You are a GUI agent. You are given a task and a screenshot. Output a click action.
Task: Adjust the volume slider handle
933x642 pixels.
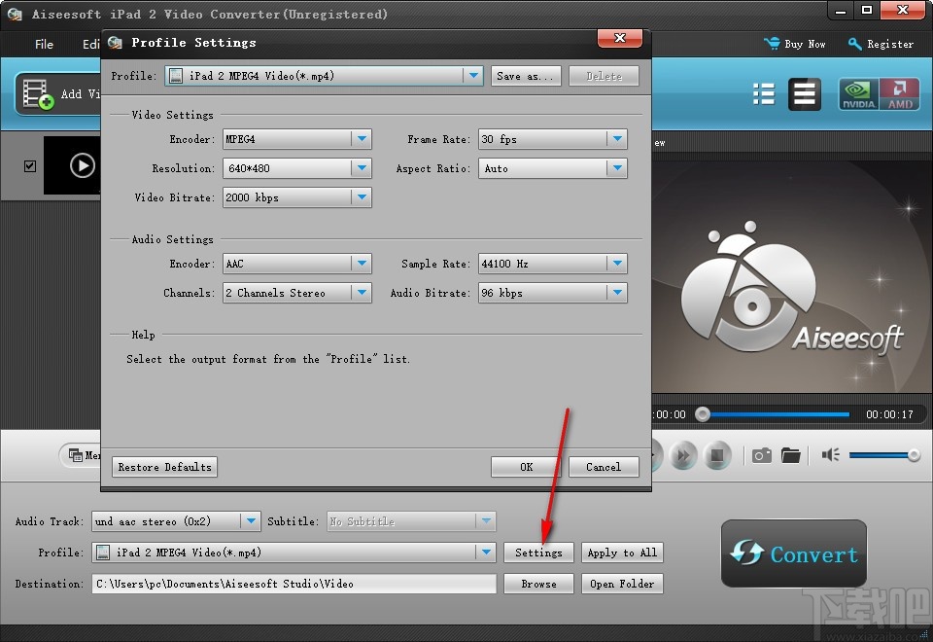(x=914, y=455)
